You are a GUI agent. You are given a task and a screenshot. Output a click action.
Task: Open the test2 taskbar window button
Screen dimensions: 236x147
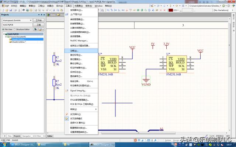click(x=49, y=144)
